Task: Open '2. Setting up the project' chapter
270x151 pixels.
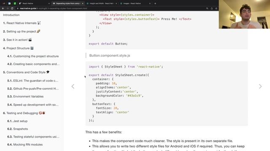Action: pyautogui.click(x=22, y=31)
